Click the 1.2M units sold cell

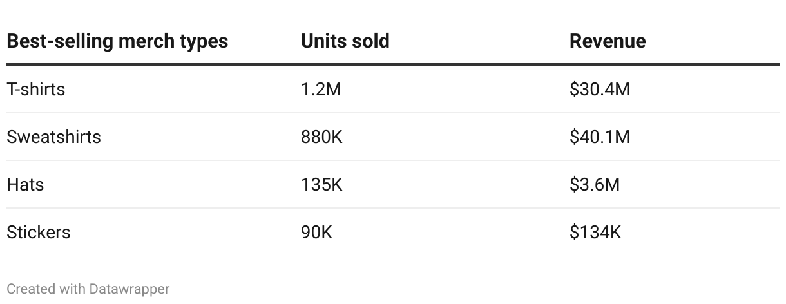321,89
